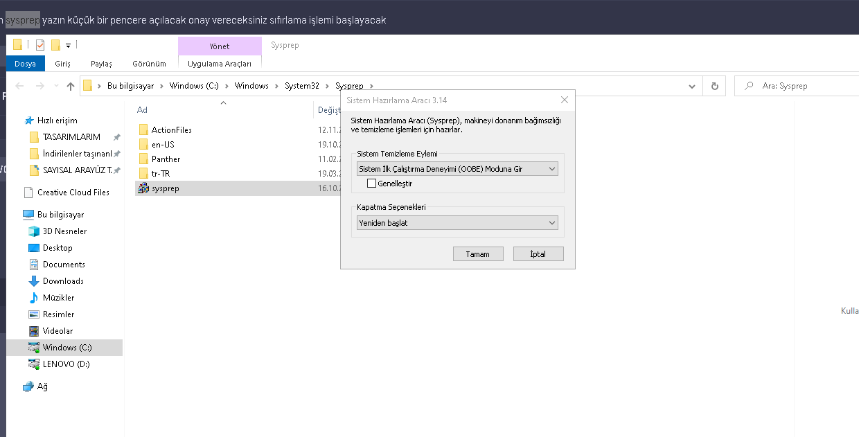Click the Videolar film icon
The image size is (859, 437).
click(x=34, y=331)
